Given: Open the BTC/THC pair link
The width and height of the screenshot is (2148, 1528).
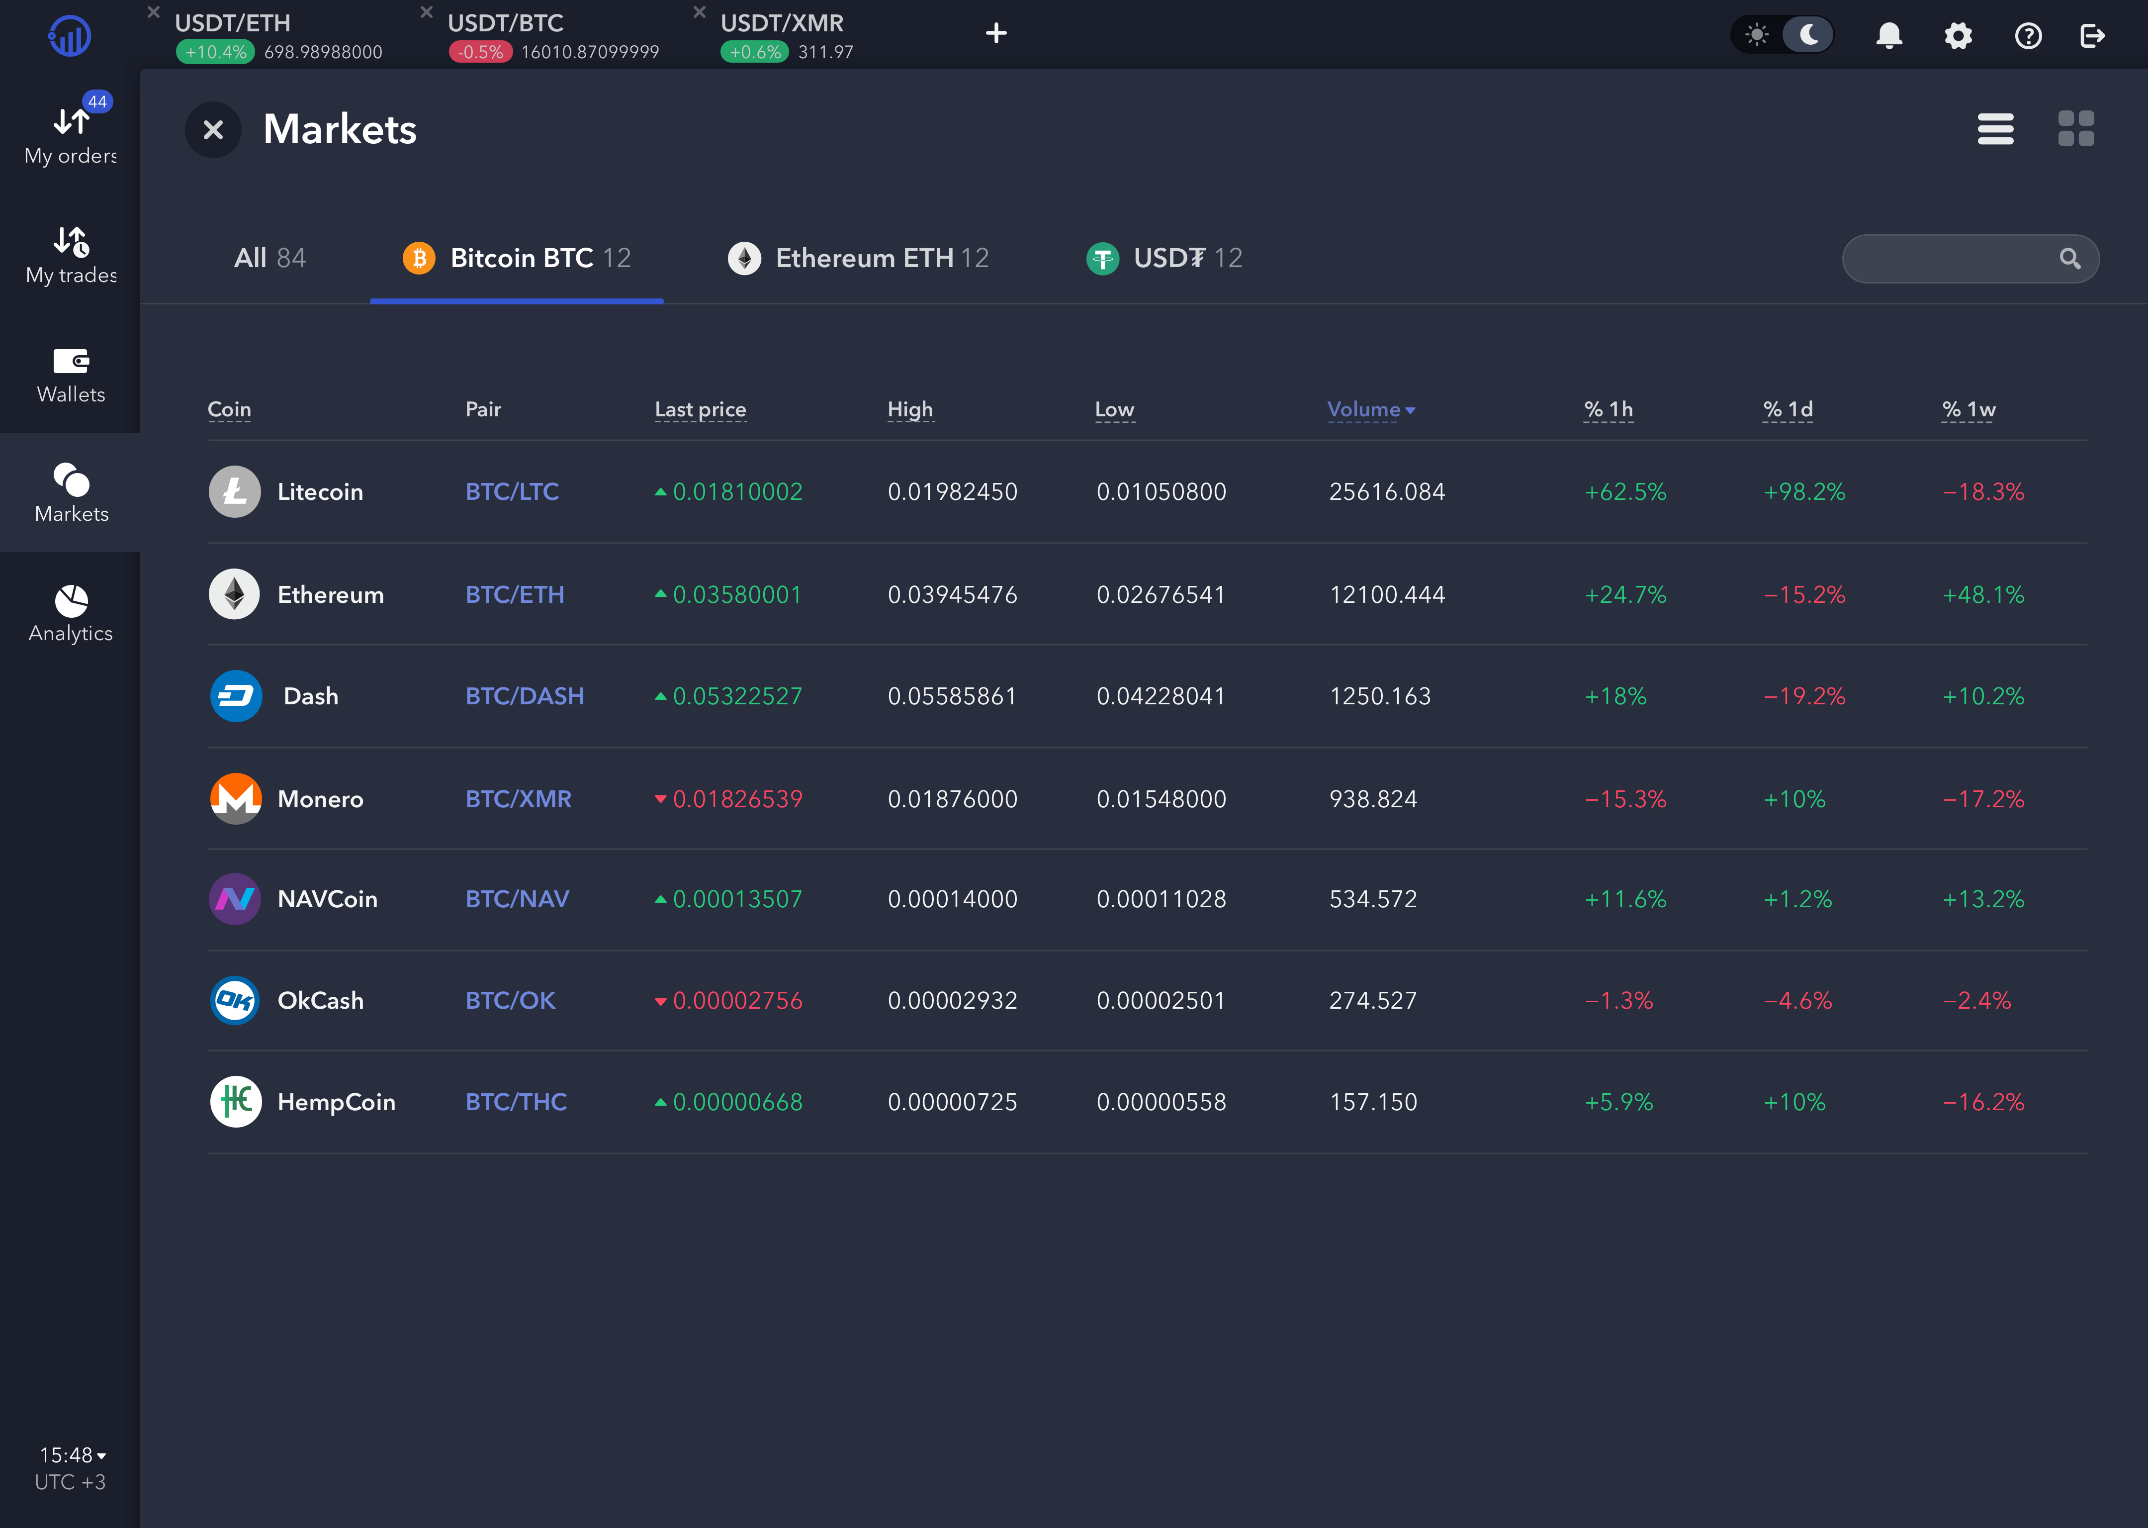Looking at the screenshot, I should [516, 1102].
